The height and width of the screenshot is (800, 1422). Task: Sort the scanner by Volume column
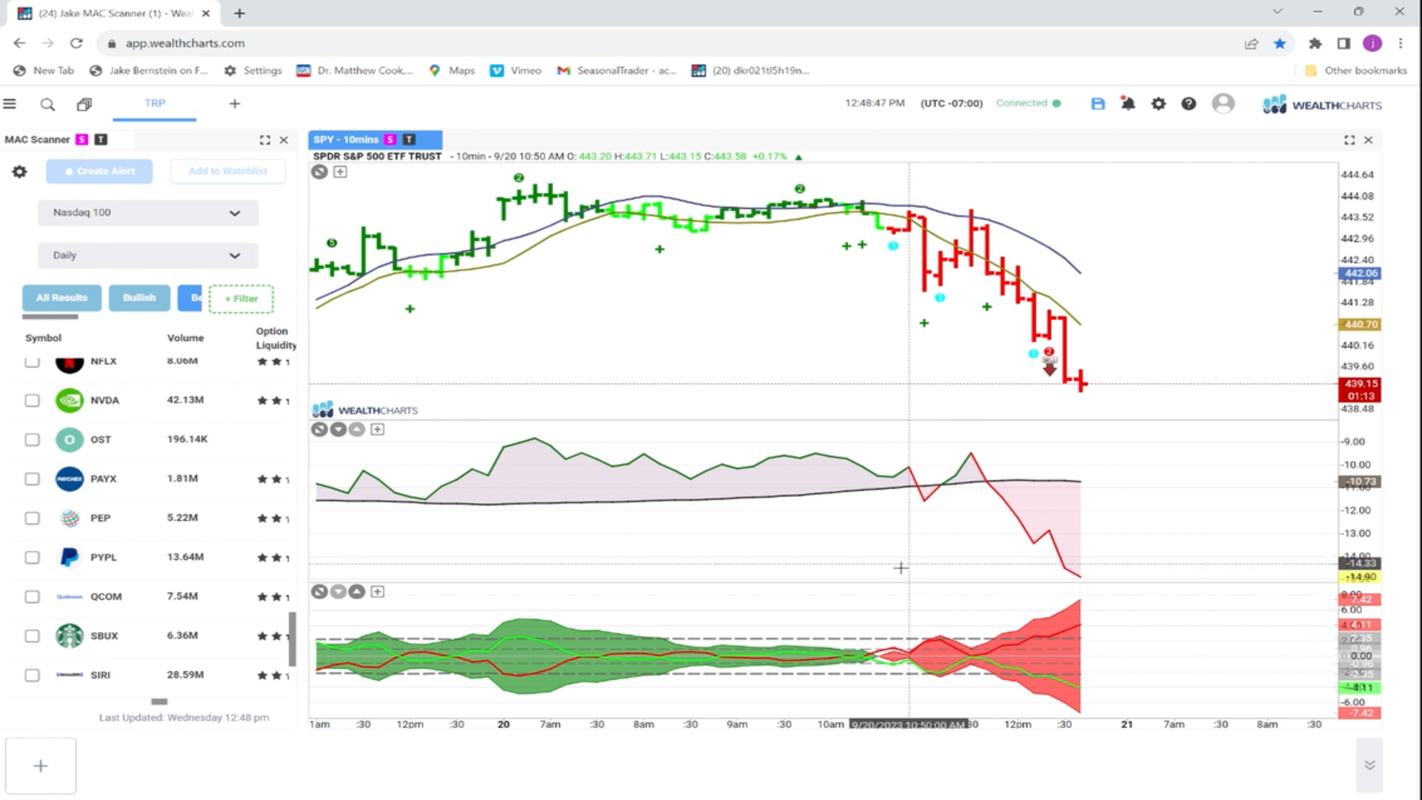click(x=185, y=338)
